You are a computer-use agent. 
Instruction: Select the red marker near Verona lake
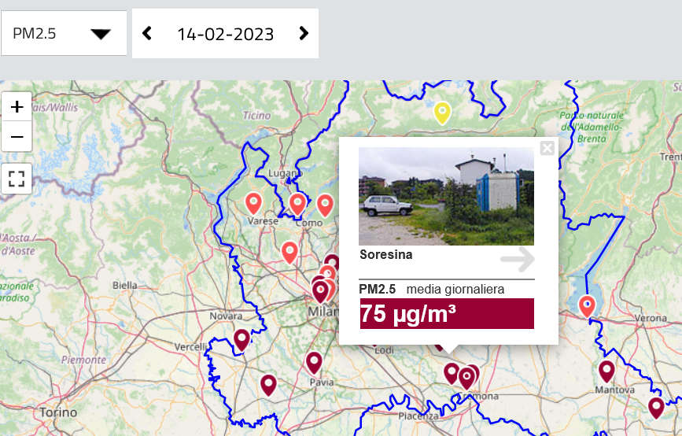pos(587,306)
